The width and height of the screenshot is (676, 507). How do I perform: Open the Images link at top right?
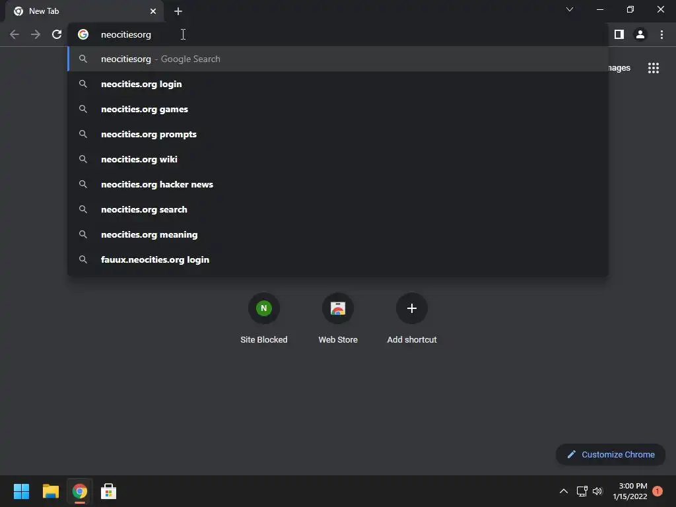(619, 68)
